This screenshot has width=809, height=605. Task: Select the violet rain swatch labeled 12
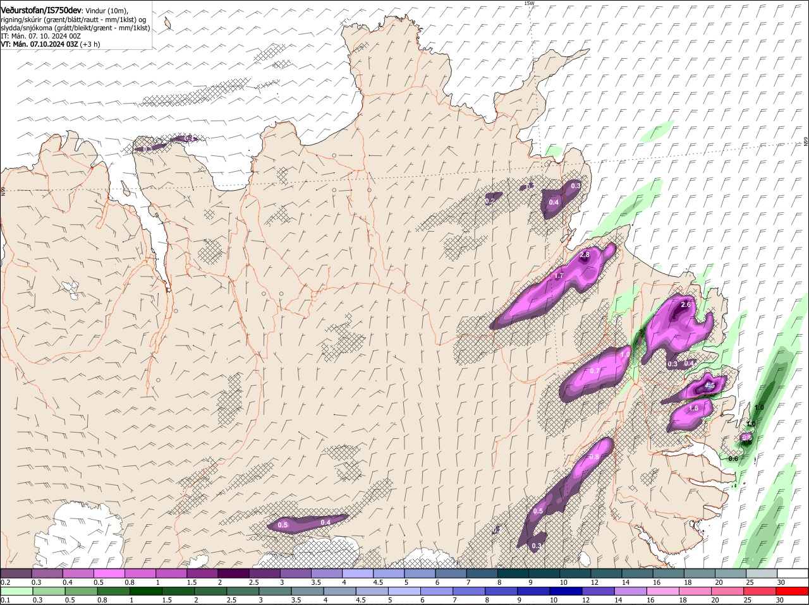click(x=599, y=591)
